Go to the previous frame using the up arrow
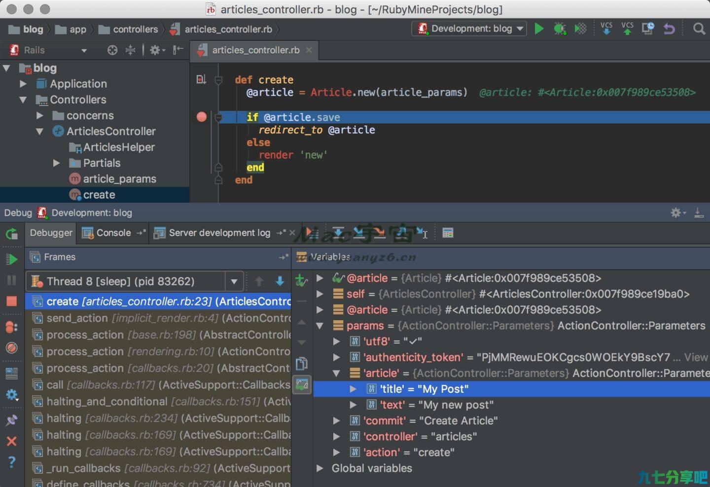 click(259, 281)
